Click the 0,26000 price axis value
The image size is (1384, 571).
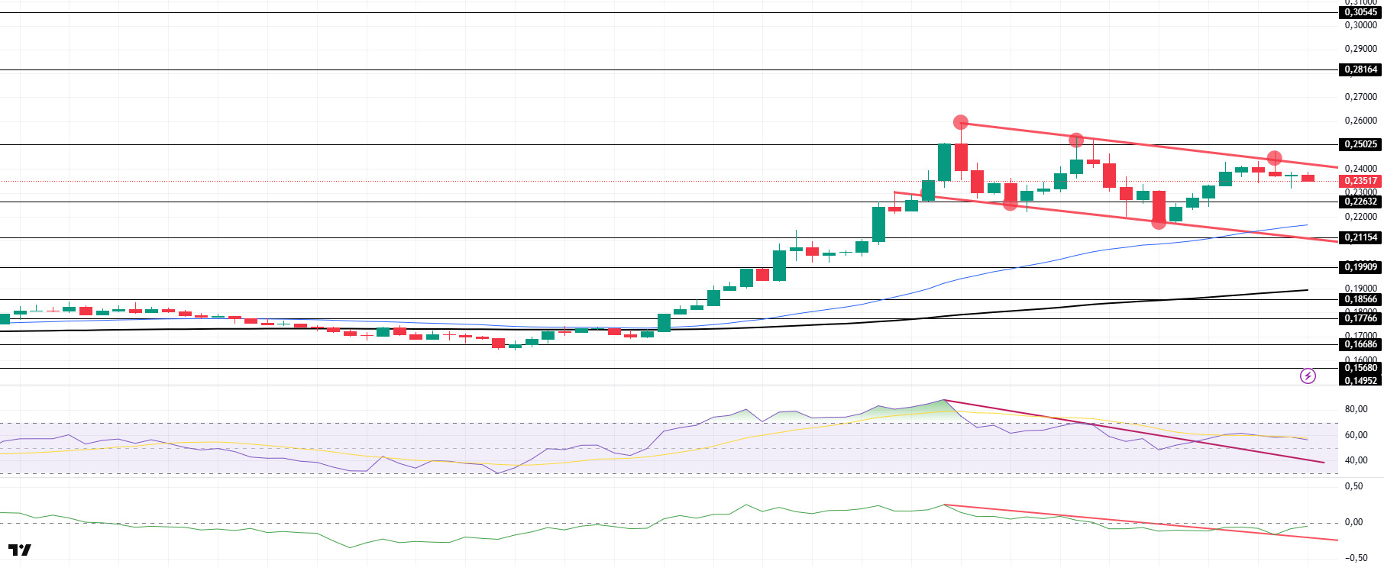point(1360,121)
